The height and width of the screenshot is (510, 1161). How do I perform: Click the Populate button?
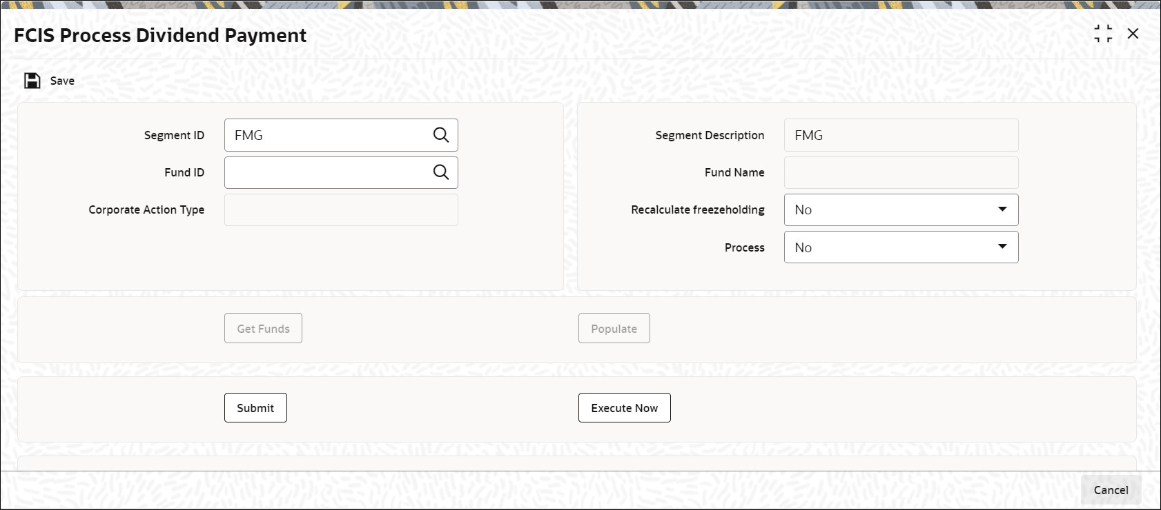(614, 329)
